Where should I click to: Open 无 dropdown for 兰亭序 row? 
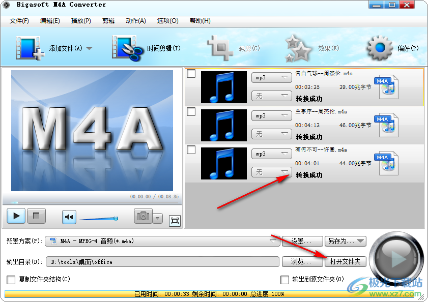click(272, 134)
